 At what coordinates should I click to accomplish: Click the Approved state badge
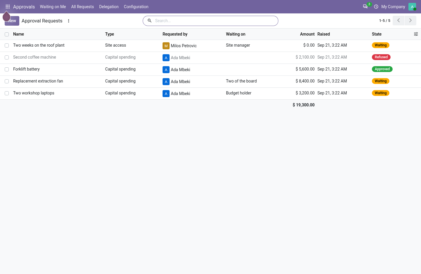pos(382,69)
